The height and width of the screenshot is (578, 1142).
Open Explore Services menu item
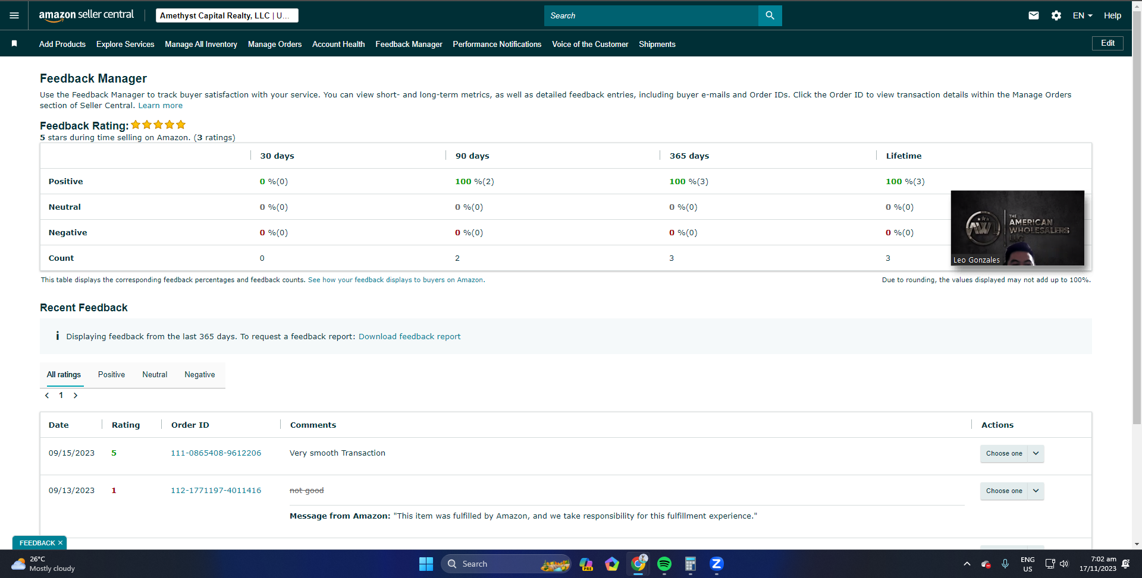125,44
